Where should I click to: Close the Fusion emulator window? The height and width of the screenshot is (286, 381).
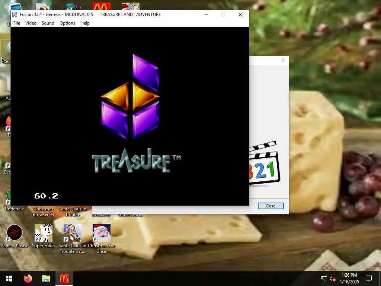tap(240, 15)
